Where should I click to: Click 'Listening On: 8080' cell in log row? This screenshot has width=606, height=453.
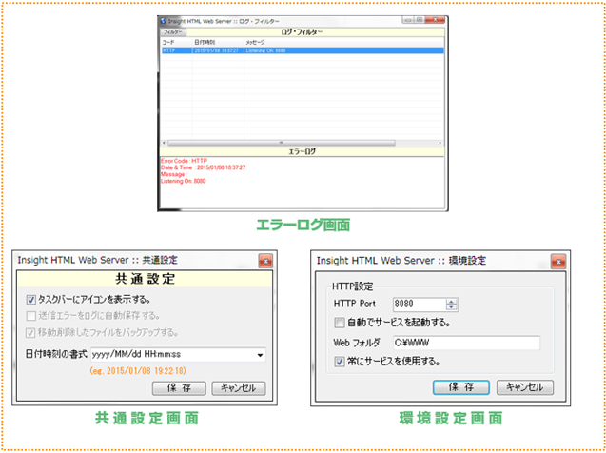click(266, 50)
